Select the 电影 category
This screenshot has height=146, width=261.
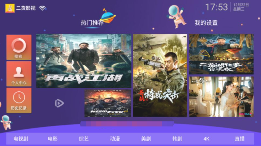[53, 139]
